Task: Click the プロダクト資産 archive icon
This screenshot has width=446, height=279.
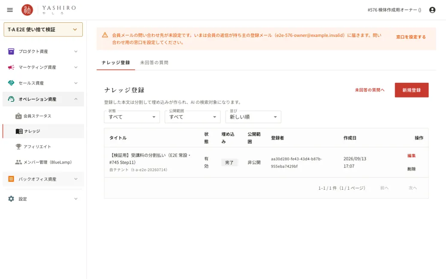Action: coord(11,52)
